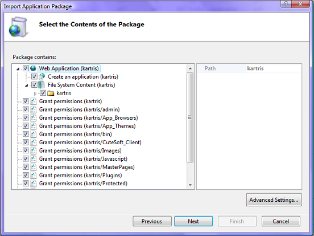Click the Grant permissions (kartris/Images) icon
The height and width of the screenshot is (236, 314).
[33, 150]
